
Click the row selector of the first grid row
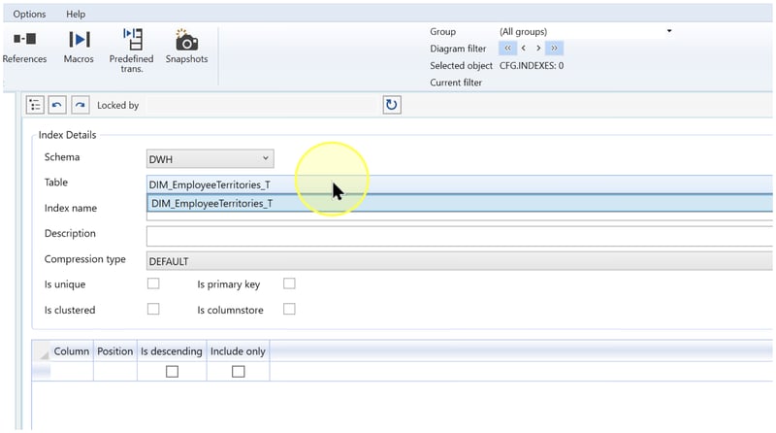tap(41, 372)
